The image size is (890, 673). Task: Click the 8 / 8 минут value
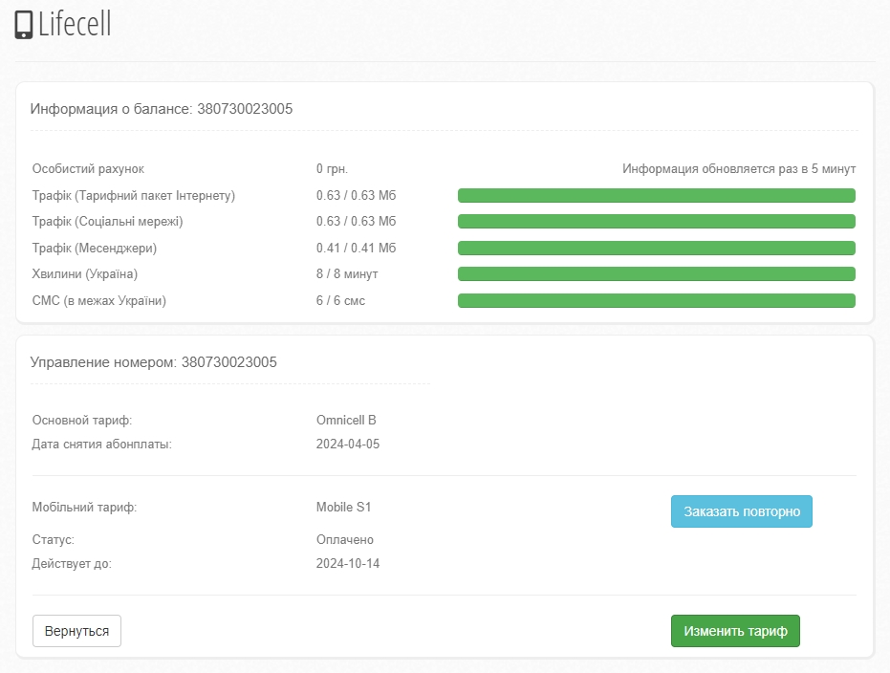(x=347, y=274)
